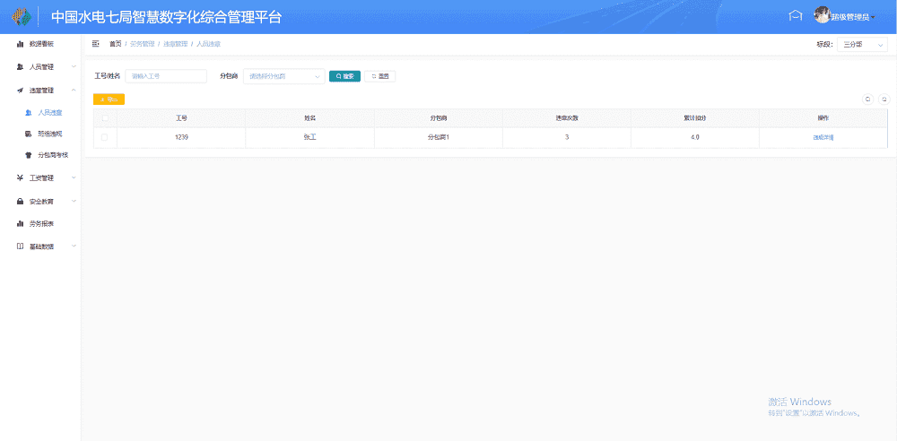Open the 分包商 dropdown selector
897x441 pixels.
pos(283,76)
